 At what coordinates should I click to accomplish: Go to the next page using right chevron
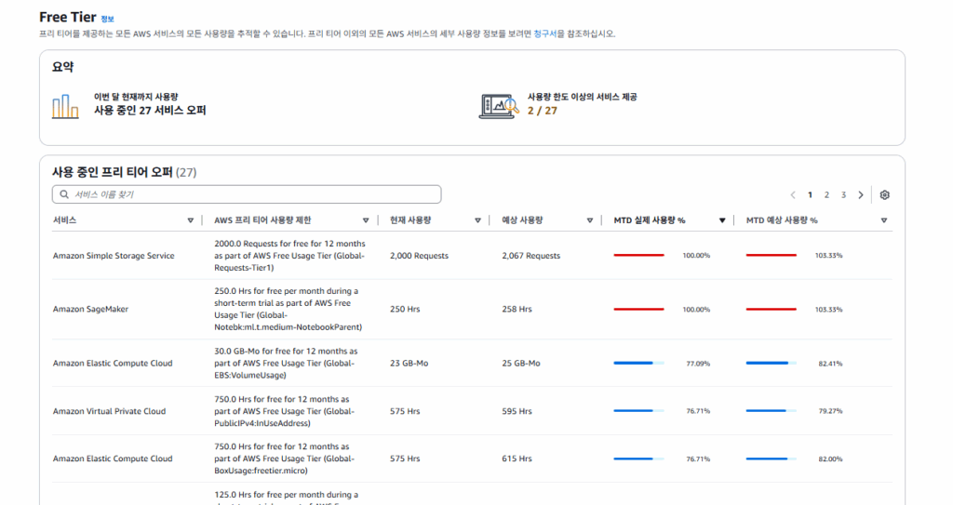coord(861,195)
